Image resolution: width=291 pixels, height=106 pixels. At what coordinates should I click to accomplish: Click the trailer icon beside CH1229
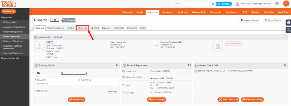coord(123,92)
